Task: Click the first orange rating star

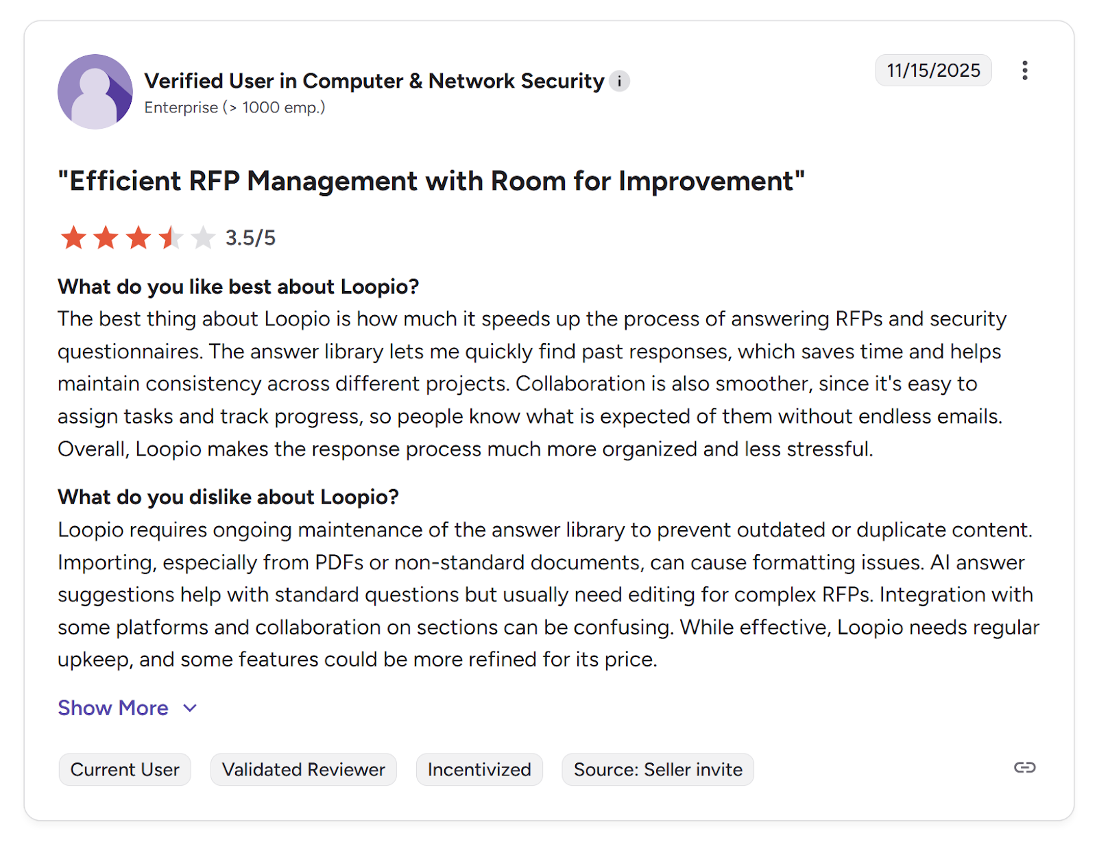Action: tap(73, 238)
